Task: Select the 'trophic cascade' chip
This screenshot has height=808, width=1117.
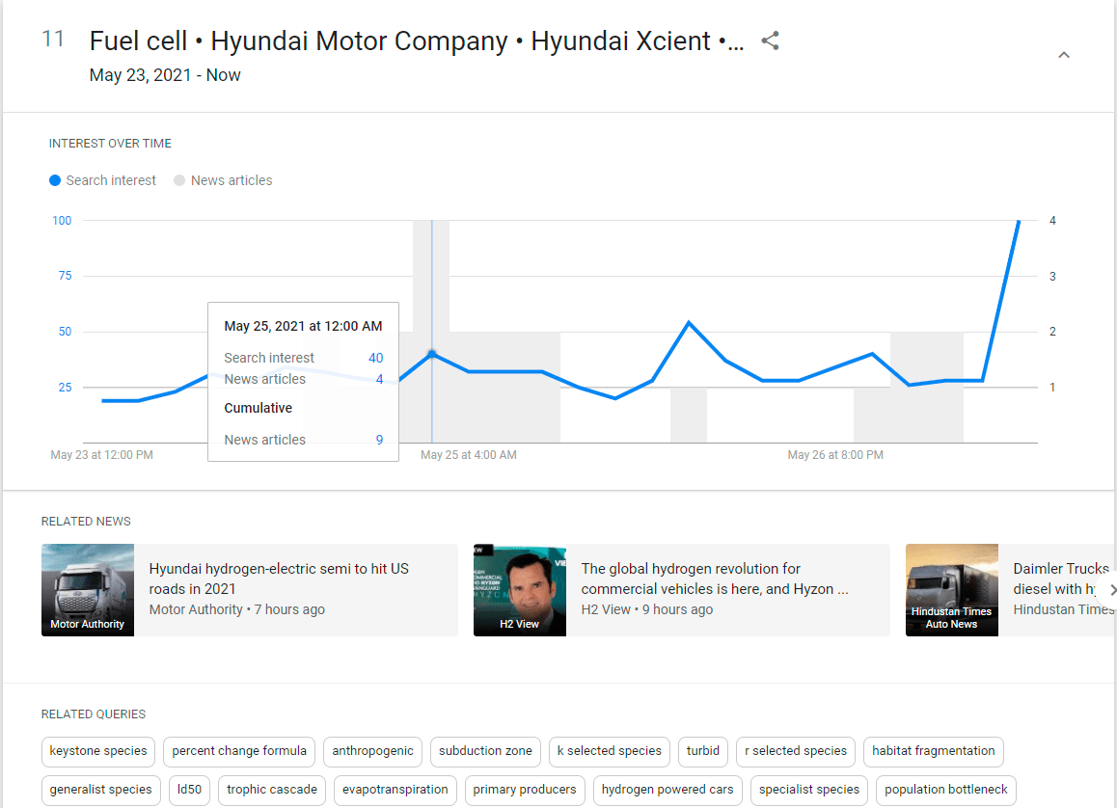Action: pyautogui.click(x=272, y=790)
